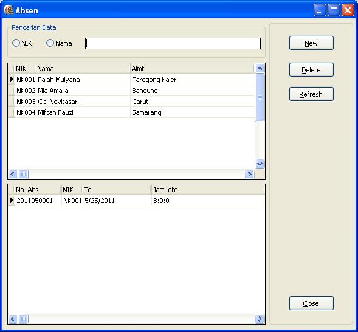Image resolution: width=358 pixels, height=332 pixels.
Task: Minimize the Absen window
Action: (320, 10)
